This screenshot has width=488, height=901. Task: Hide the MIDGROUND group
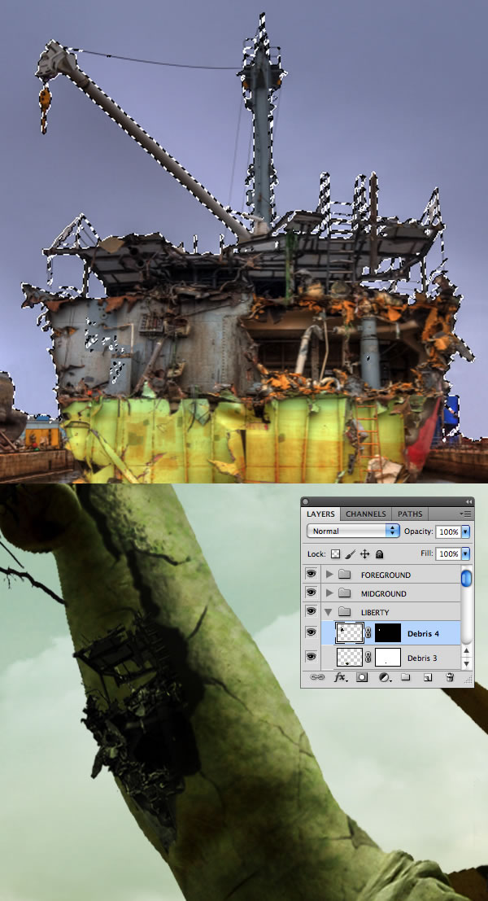click(x=311, y=593)
